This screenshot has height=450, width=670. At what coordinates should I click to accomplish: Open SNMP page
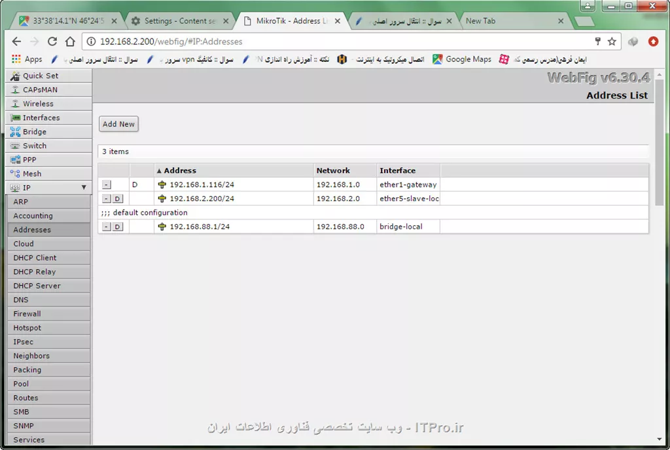click(48, 426)
